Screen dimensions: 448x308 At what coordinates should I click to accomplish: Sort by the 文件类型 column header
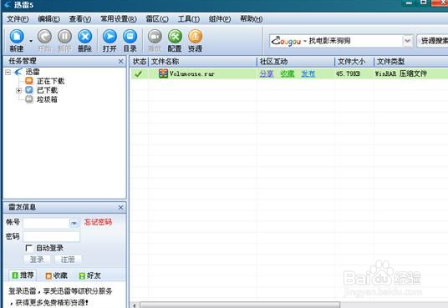411,62
